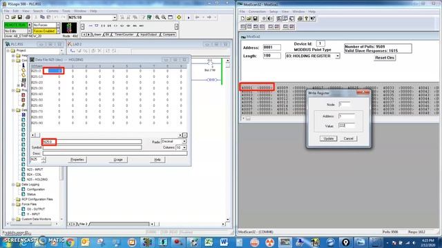The width and height of the screenshot is (442, 248).
Task: Click the Save icon in ModScan32 toolbar
Action: click(255, 19)
